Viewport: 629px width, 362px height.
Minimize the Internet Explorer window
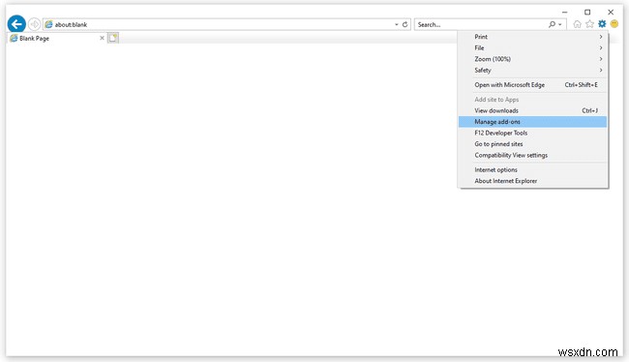coord(564,12)
